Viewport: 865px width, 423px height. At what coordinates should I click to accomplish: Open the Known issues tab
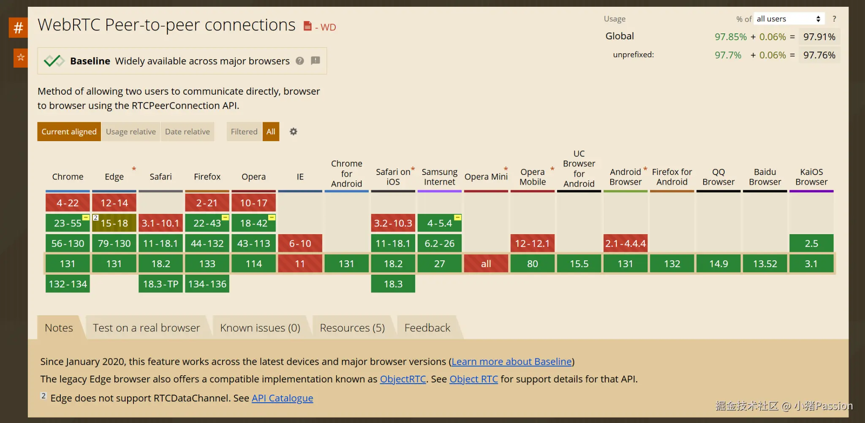pos(260,328)
